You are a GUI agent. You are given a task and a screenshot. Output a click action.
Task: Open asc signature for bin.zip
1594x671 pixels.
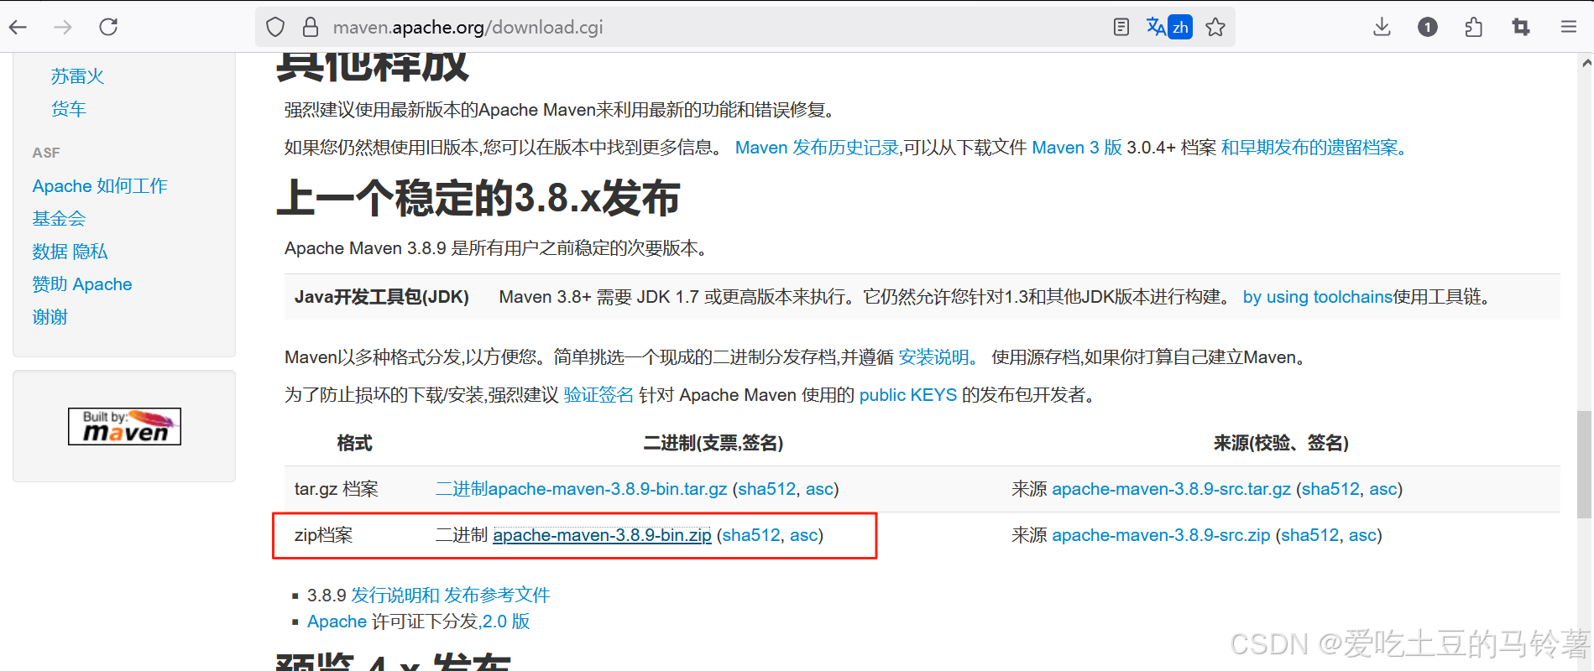[803, 535]
